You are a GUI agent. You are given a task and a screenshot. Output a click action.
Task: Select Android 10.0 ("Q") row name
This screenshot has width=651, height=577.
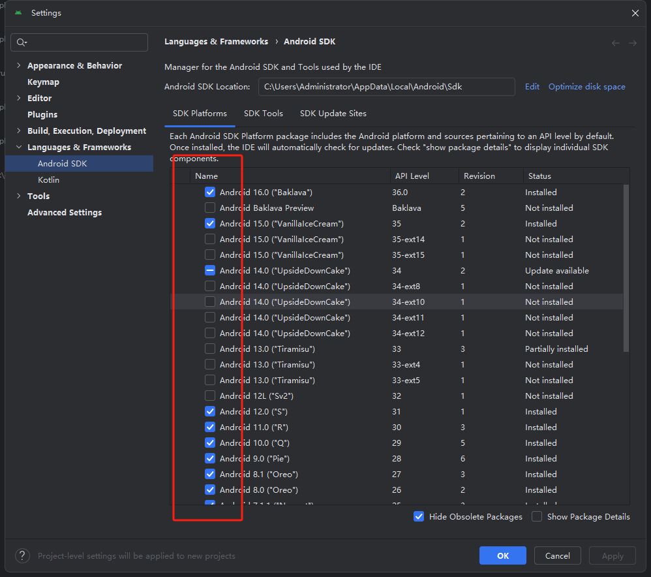tap(254, 443)
